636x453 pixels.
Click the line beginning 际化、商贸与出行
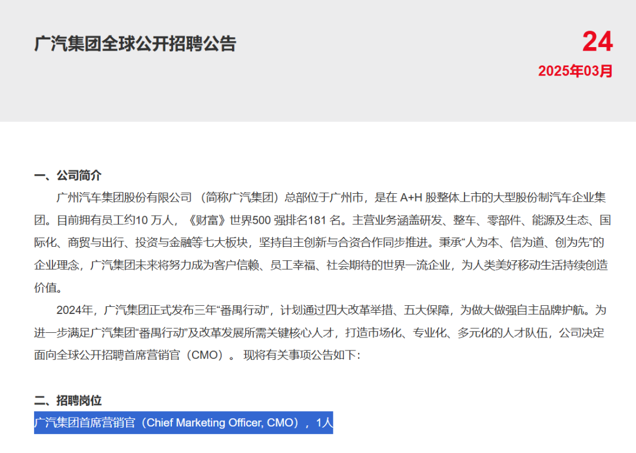coord(319,243)
